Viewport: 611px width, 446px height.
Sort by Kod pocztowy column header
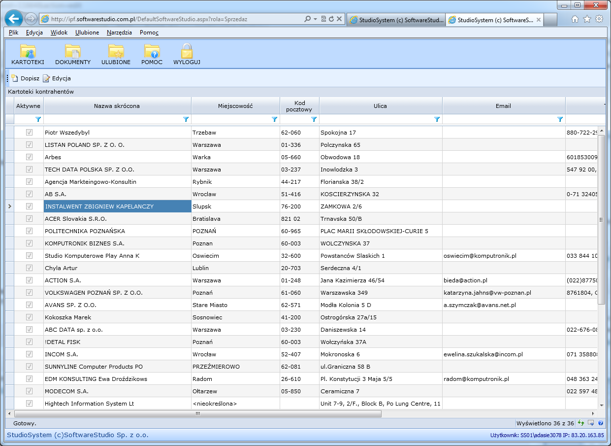click(299, 106)
